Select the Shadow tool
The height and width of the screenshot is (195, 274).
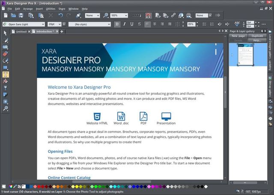click(x=6, y=95)
